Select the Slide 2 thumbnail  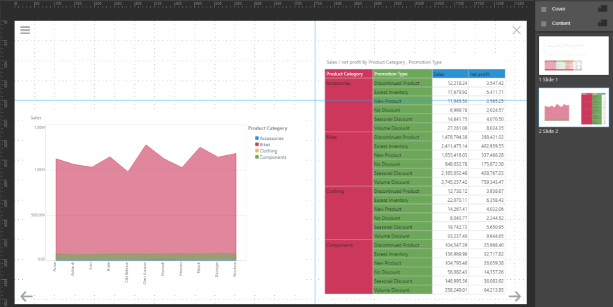pyautogui.click(x=573, y=107)
